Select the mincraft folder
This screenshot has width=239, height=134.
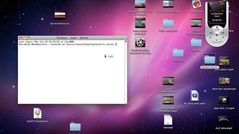pos(178,53)
